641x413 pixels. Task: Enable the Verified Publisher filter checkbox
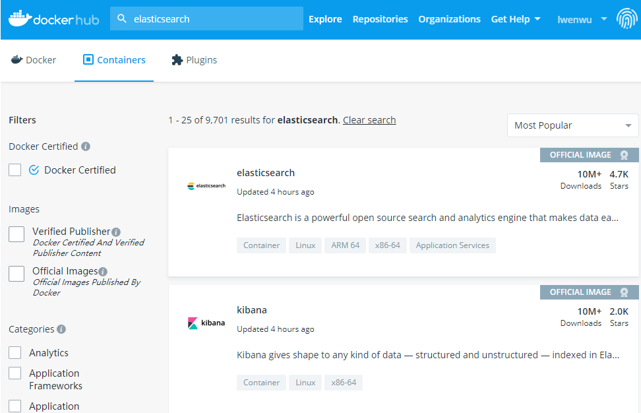click(x=16, y=234)
